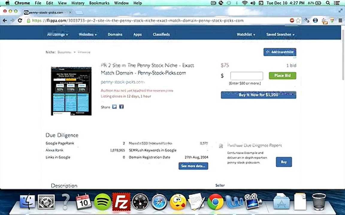
Task: Close the penny-stock-picks.com tab
Action: pos(70,13)
